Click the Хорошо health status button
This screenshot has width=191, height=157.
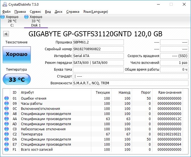pos(17,55)
